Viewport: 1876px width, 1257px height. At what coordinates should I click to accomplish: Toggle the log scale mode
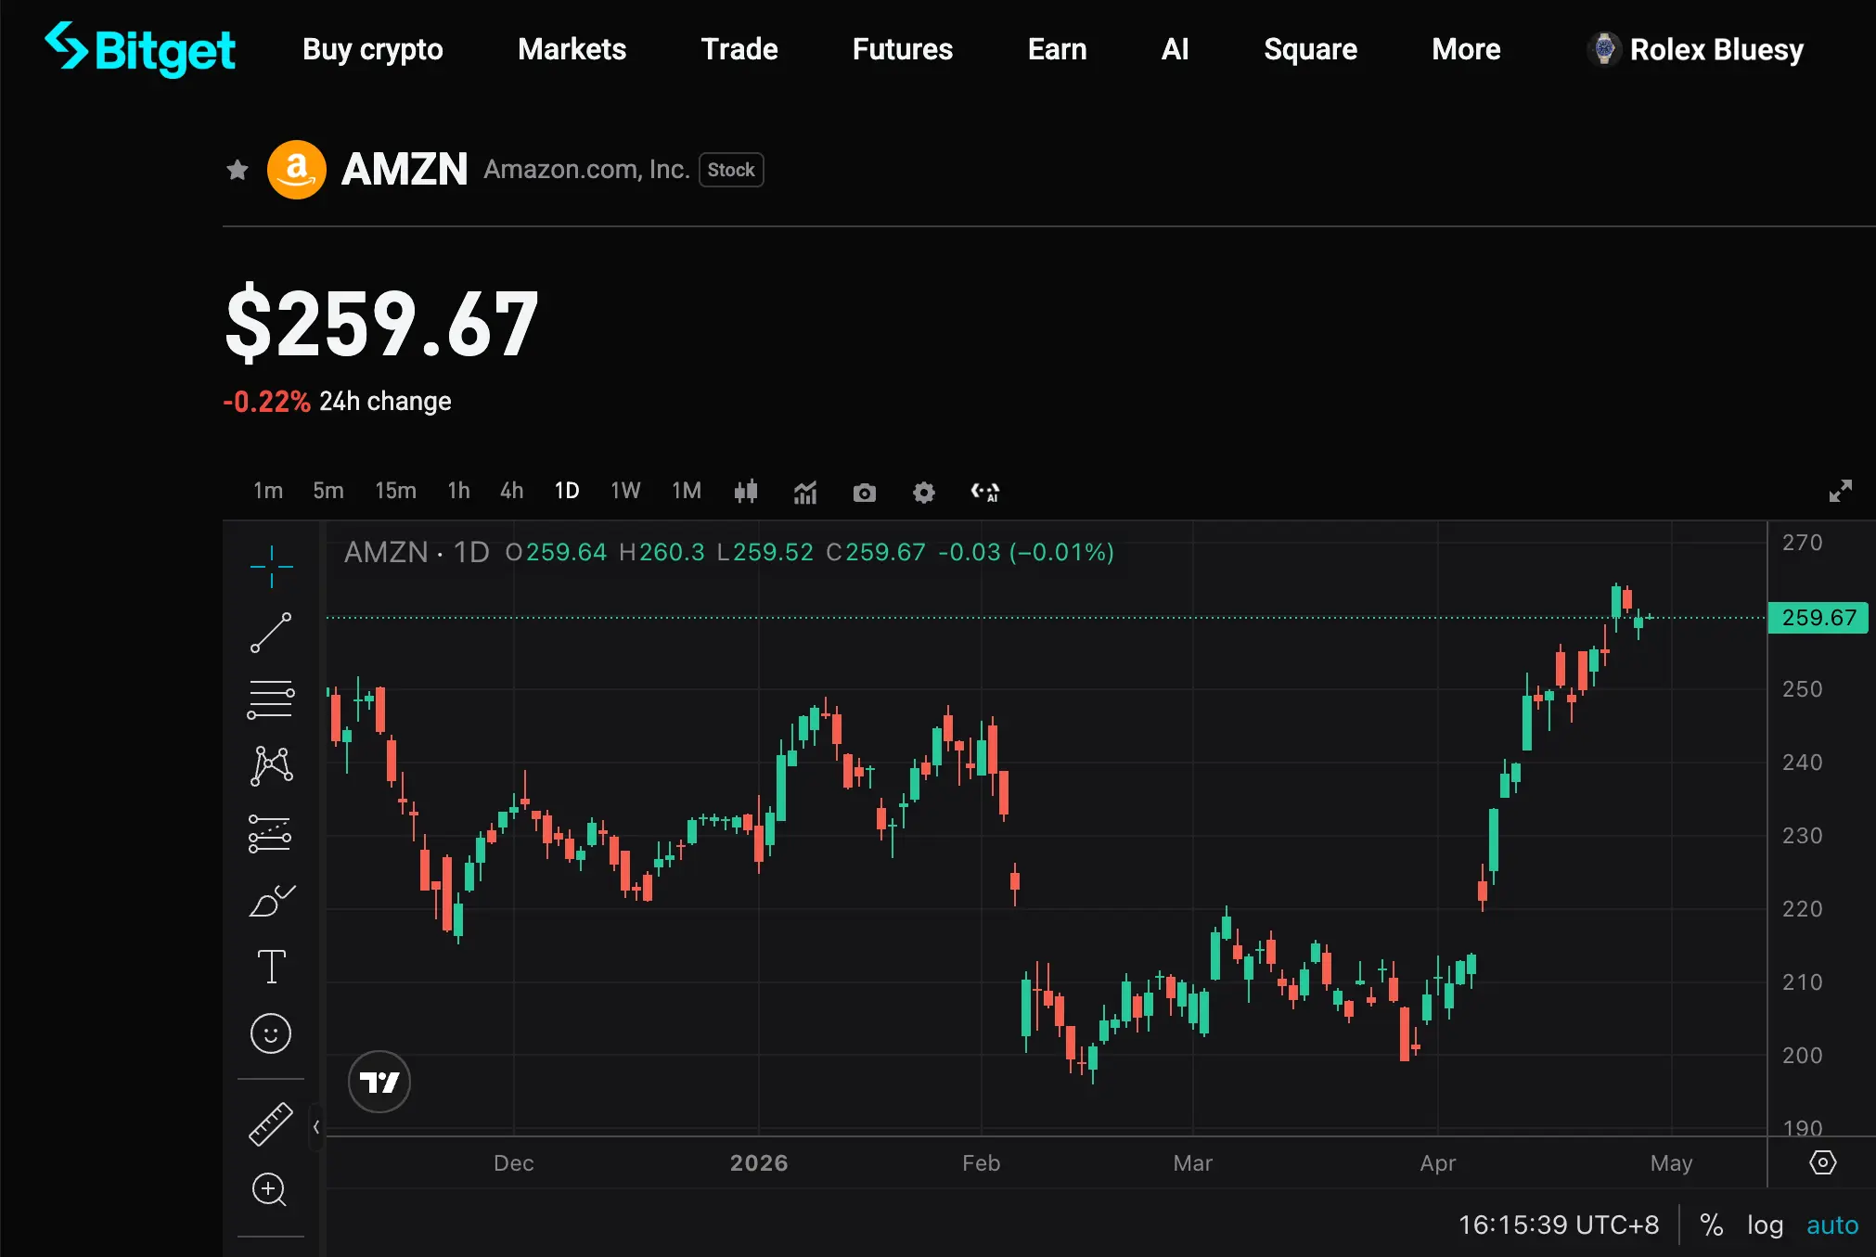click(1765, 1225)
